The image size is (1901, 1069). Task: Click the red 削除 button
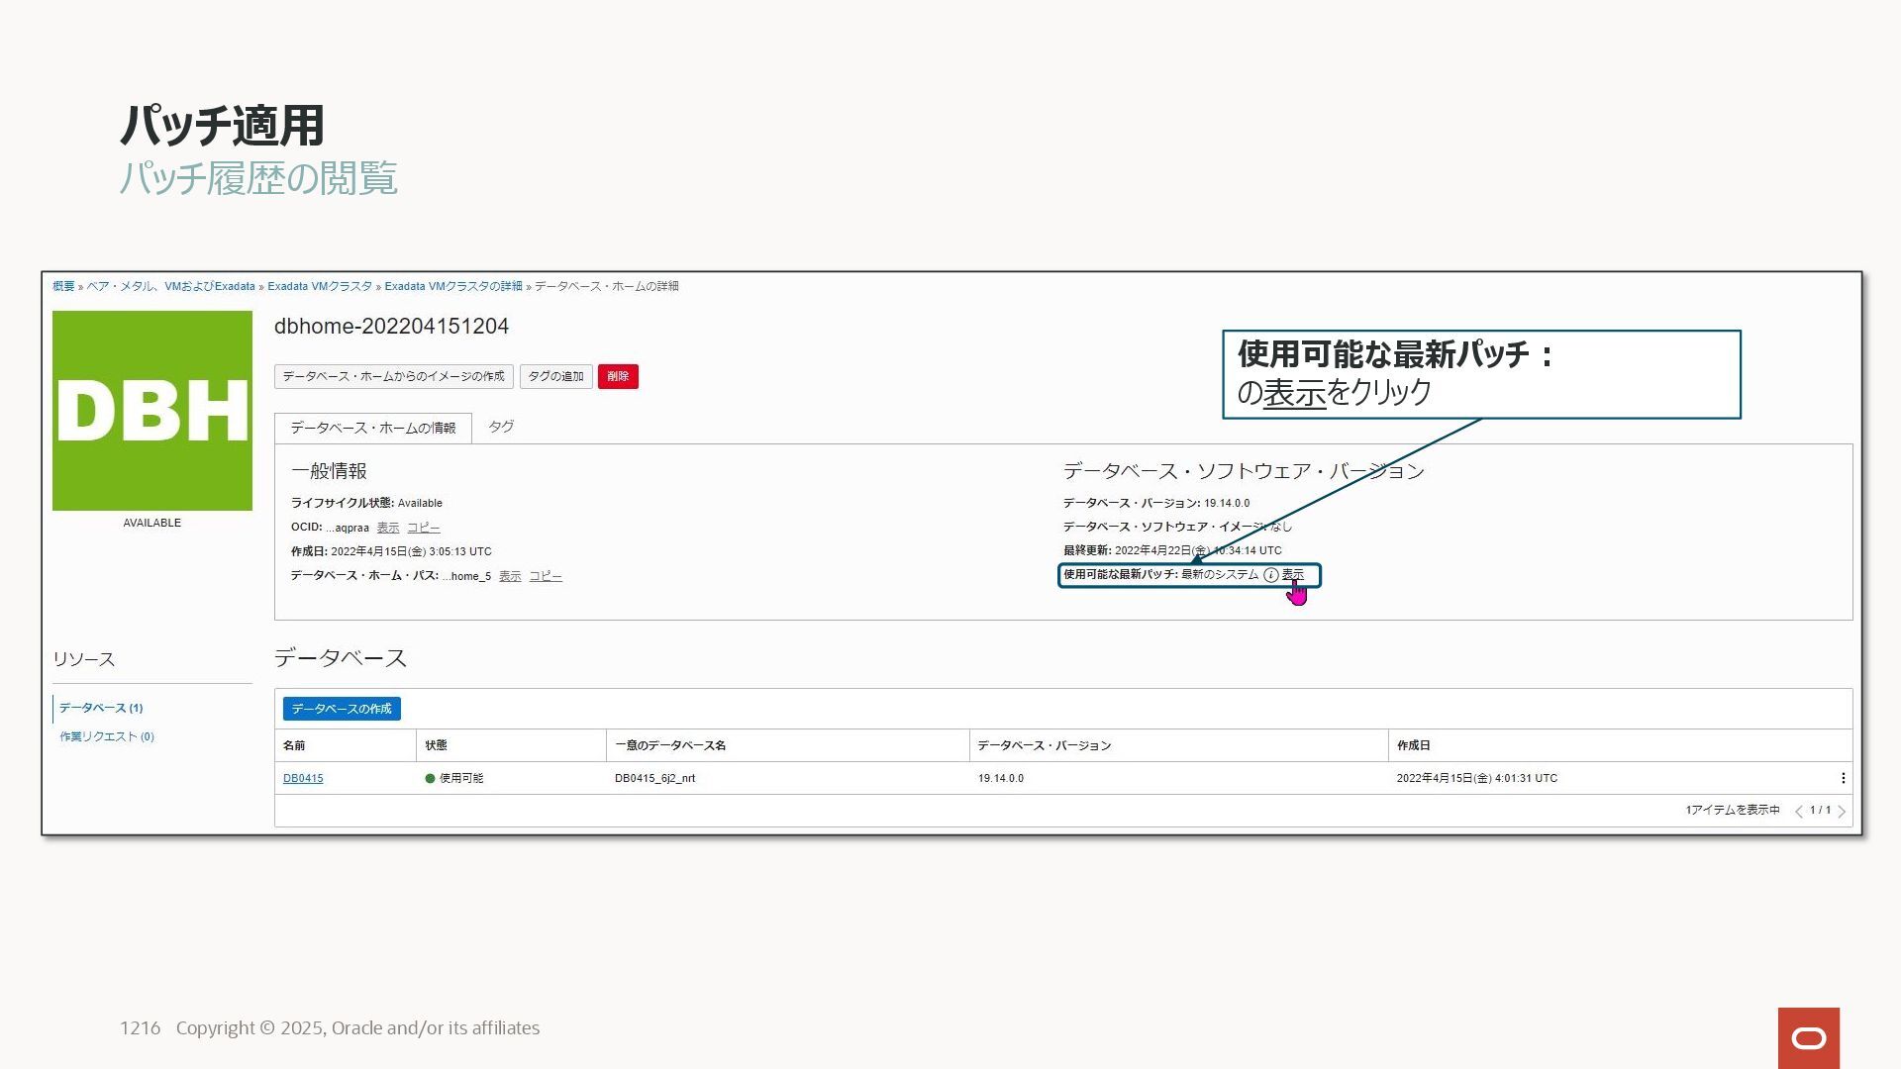618,376
